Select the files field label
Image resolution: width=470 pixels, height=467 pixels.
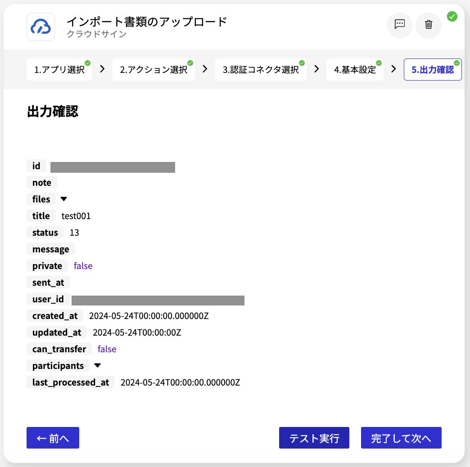[41, 199]
